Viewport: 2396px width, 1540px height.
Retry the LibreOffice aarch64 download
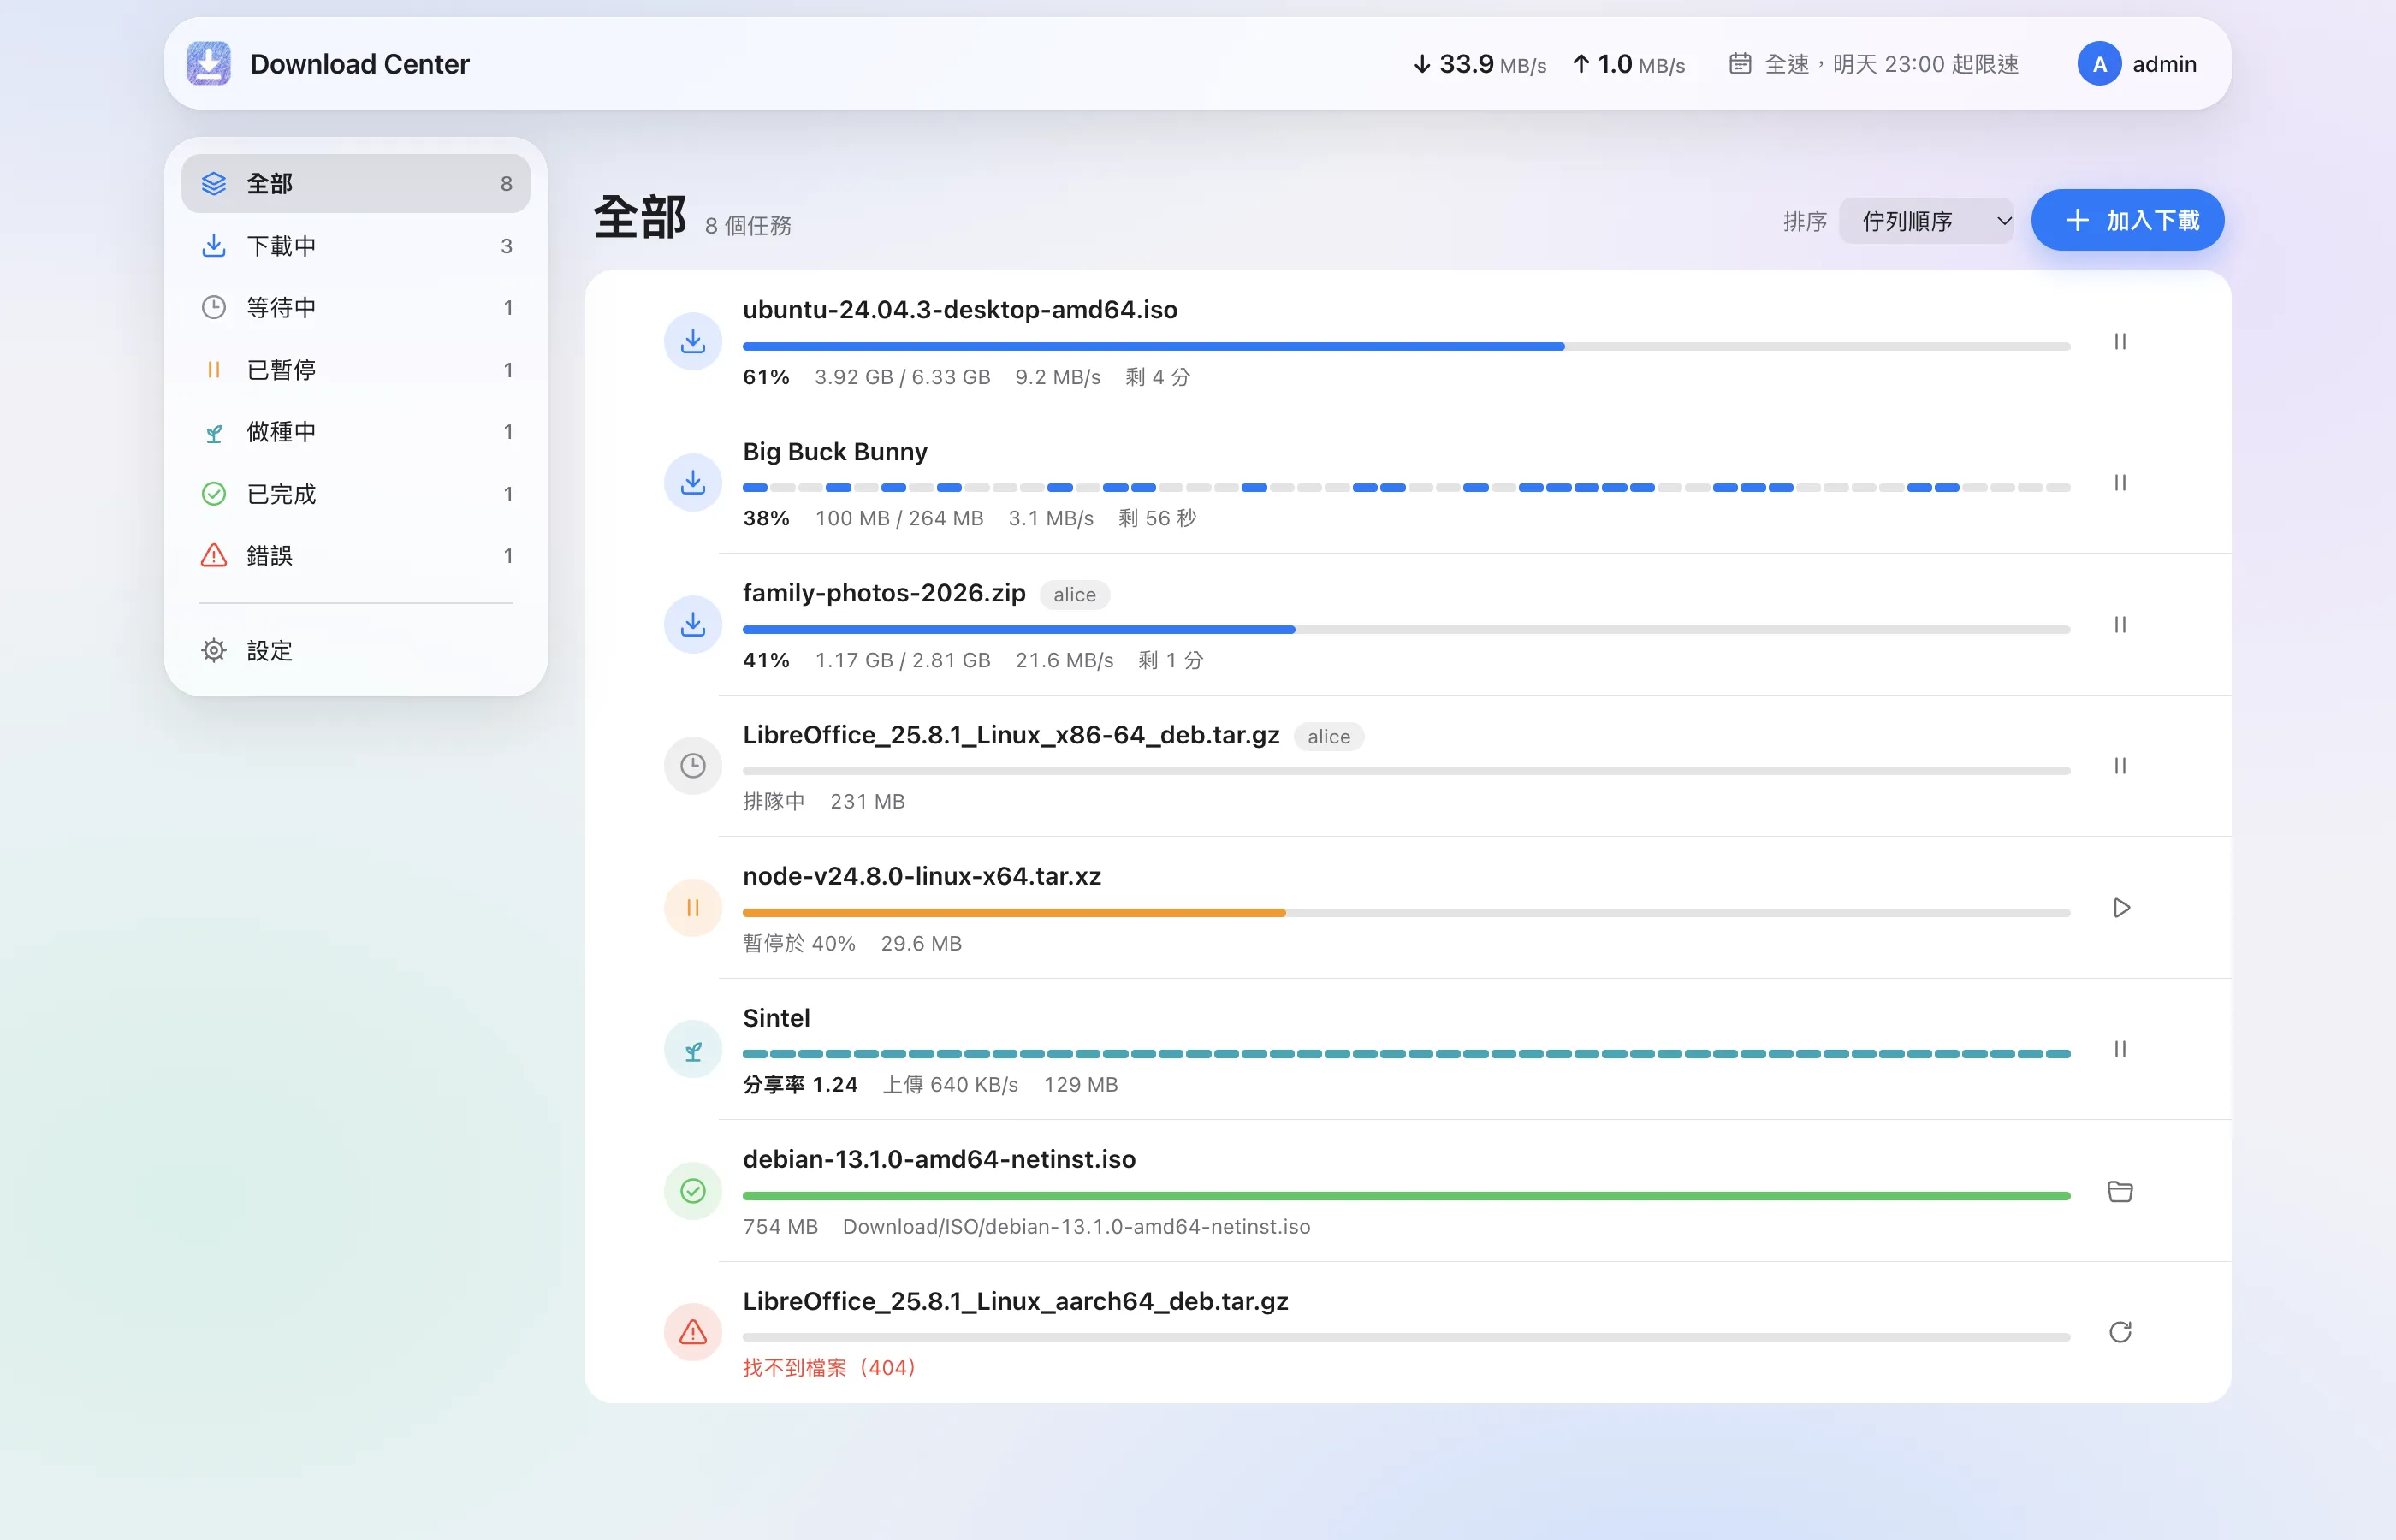pyautogui.click(x=2119, y=1332)
